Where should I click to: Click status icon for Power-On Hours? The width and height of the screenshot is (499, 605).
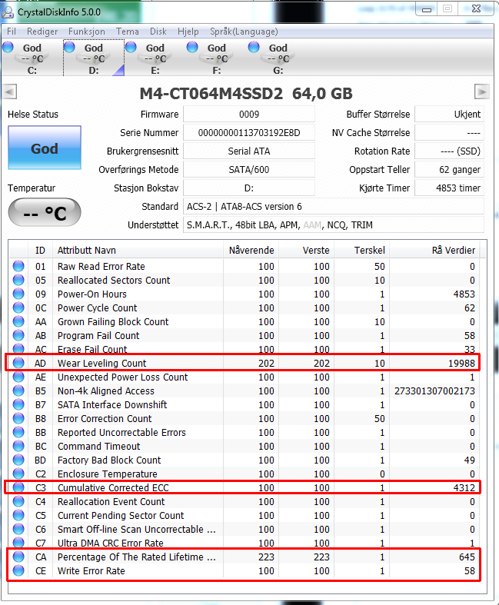click(x=18, y=294)
